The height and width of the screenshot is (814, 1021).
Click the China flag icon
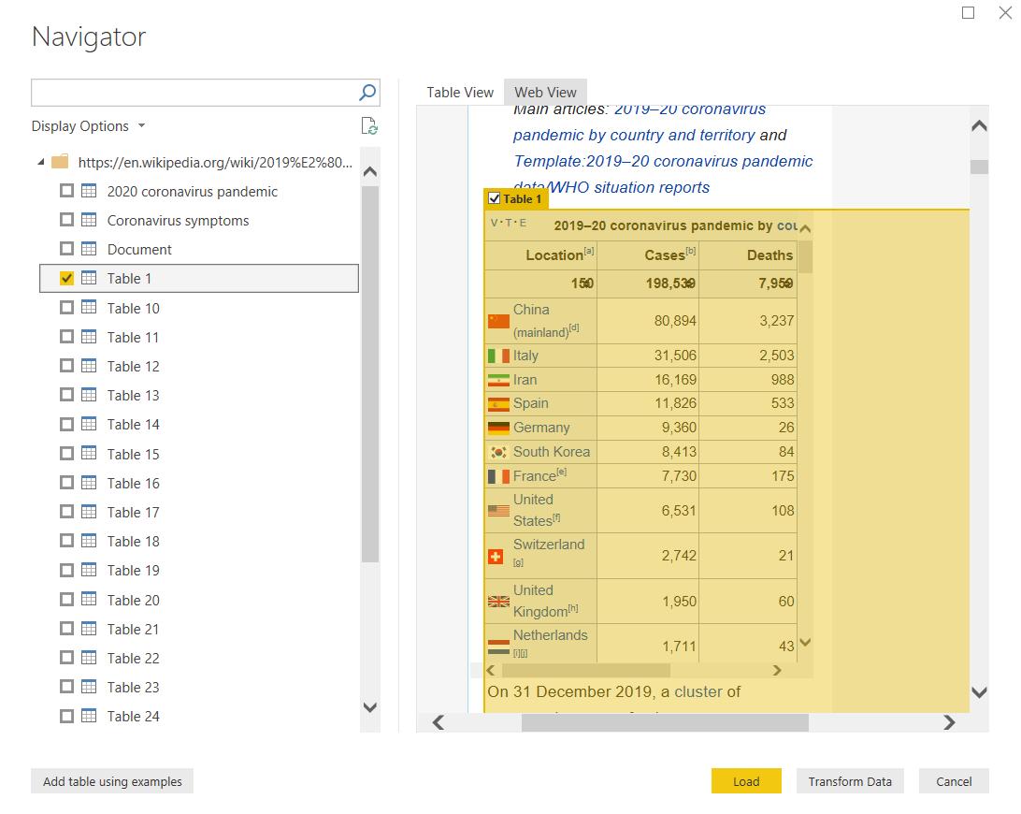point(498,321)
